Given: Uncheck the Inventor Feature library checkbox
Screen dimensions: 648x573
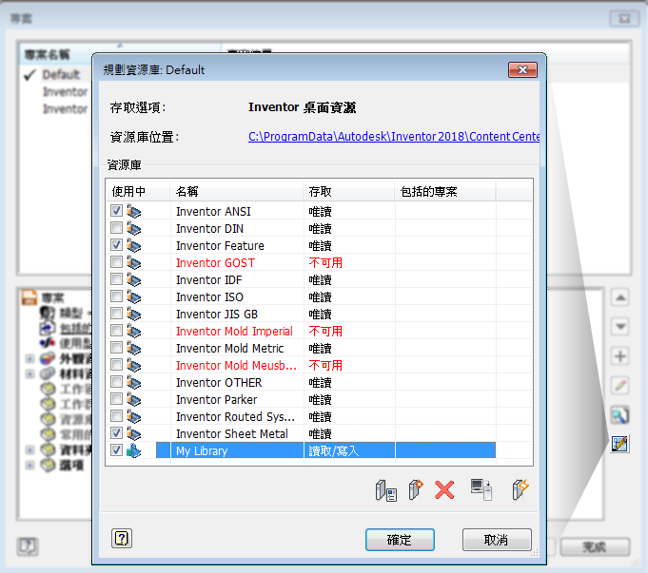Looking at the screenshot, I should click(x=116, y=245).
